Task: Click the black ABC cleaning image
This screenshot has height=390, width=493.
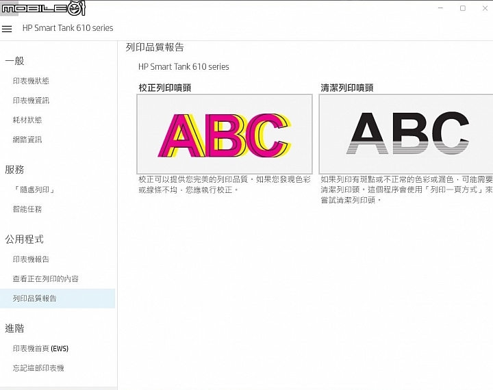Action: click(406, 134)
